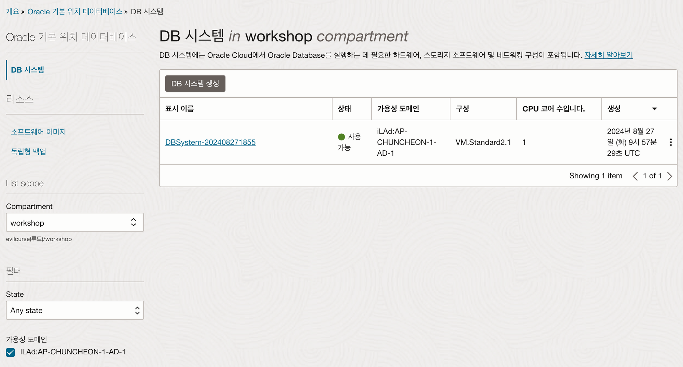This screenshot has width=683, height=367.
Task: Open the Compartment workshop dropdown
Action: click(x=75, y=223)
